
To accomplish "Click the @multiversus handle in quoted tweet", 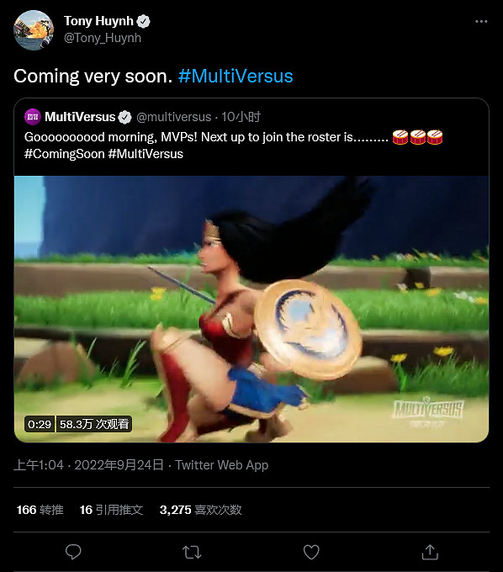I will coord(173,117).
